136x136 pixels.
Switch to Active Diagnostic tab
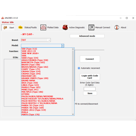73,28
